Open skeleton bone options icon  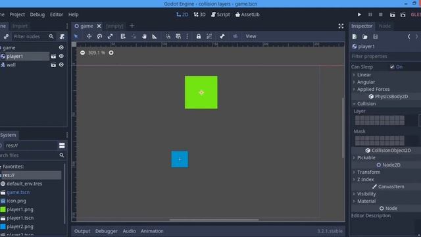(x=222, y=36)
